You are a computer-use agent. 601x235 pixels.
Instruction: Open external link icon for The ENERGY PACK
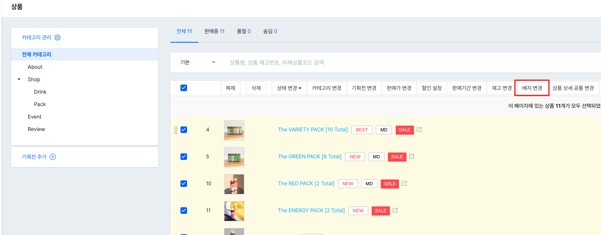395,211
